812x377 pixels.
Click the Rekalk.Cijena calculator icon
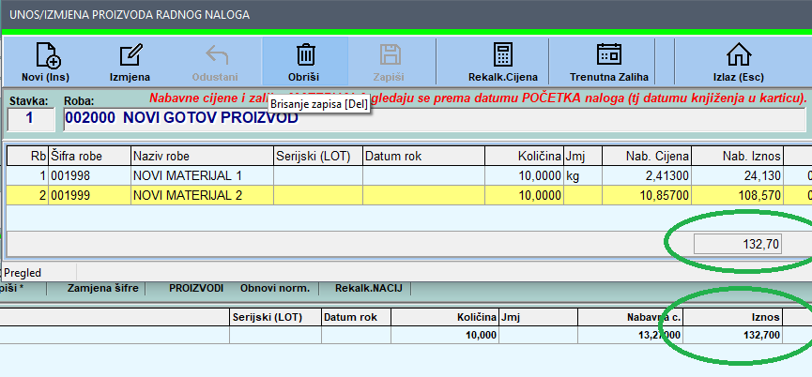[502, 54]
